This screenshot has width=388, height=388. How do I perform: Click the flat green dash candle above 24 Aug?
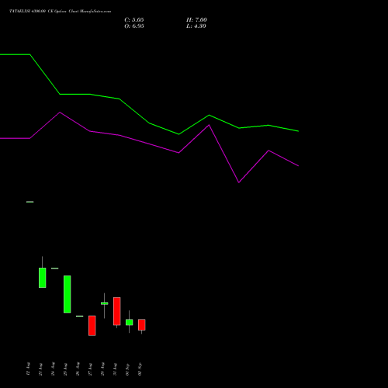55,268
